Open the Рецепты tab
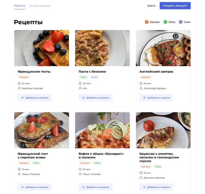Screen dimensions: 205x194 20,6
